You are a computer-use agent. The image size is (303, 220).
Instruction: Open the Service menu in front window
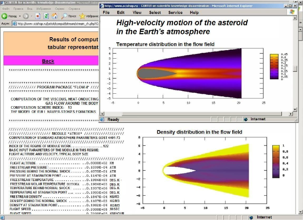[x=175, y=12]
